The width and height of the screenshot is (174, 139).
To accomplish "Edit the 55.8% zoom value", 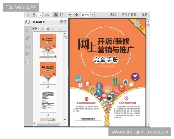I will click(x=85, y=15).
